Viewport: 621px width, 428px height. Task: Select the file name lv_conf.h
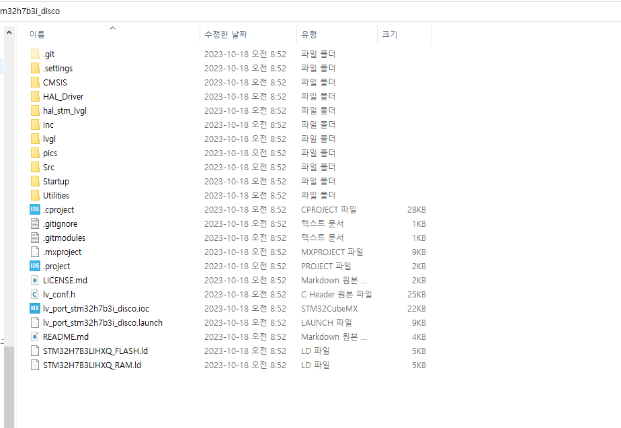point(59,295)
